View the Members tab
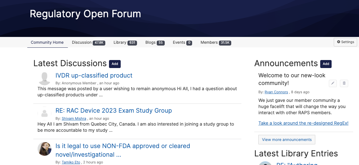 pyautogui.click(x=216, y=42)
